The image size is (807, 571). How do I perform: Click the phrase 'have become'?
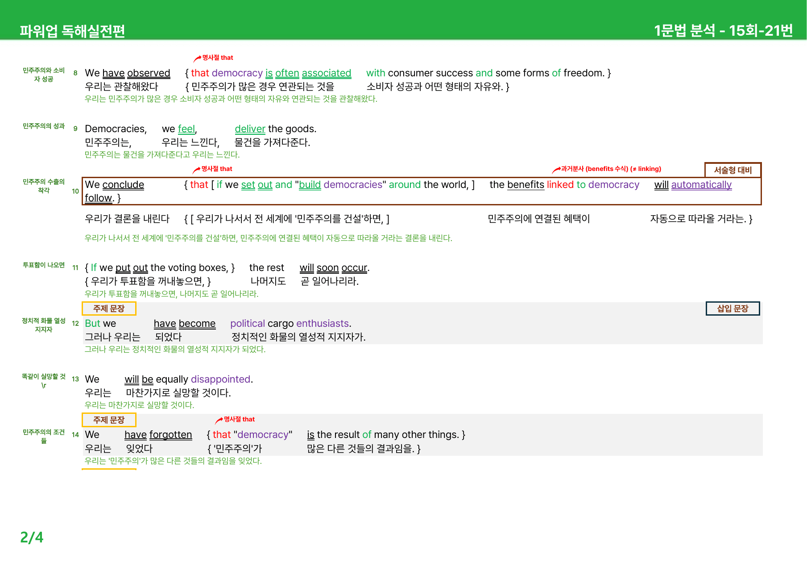point(185,324)
